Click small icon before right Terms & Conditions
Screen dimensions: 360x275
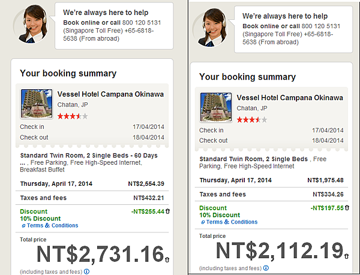[202, 222]
